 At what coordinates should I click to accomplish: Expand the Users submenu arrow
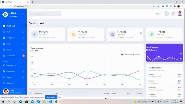click(23, 77)
